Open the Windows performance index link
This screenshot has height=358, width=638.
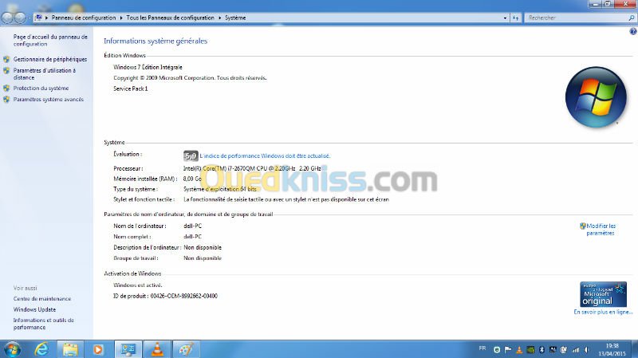pos(265,155)
